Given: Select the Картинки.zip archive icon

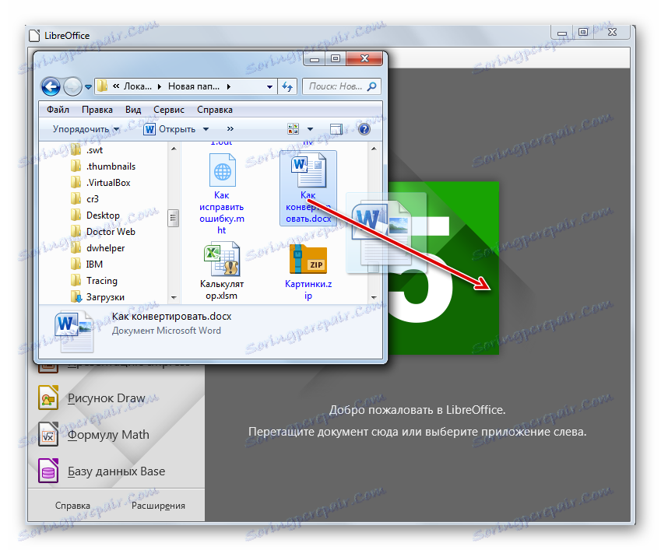Looking at the screenshot, I should (x=308, y=258).
